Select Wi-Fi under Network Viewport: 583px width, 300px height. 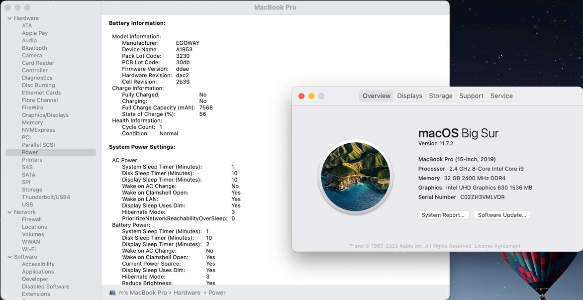coord(29,249)
